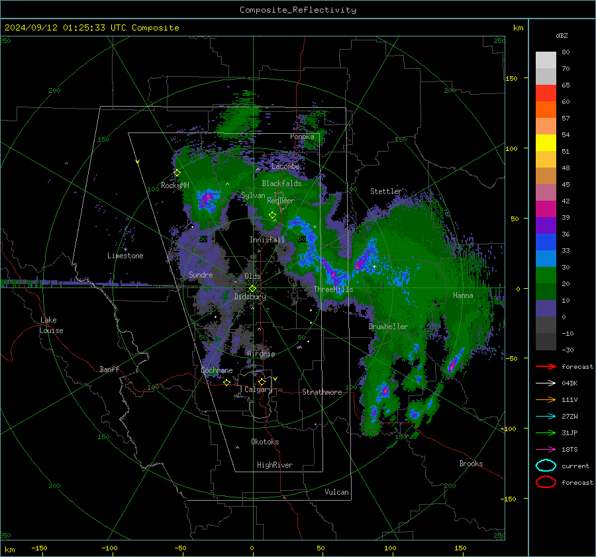Pick the cyan 27ZW arrow legend icon
Viewport: 596px width, 557px height.
pyautogui.click(x=546, y=417)
